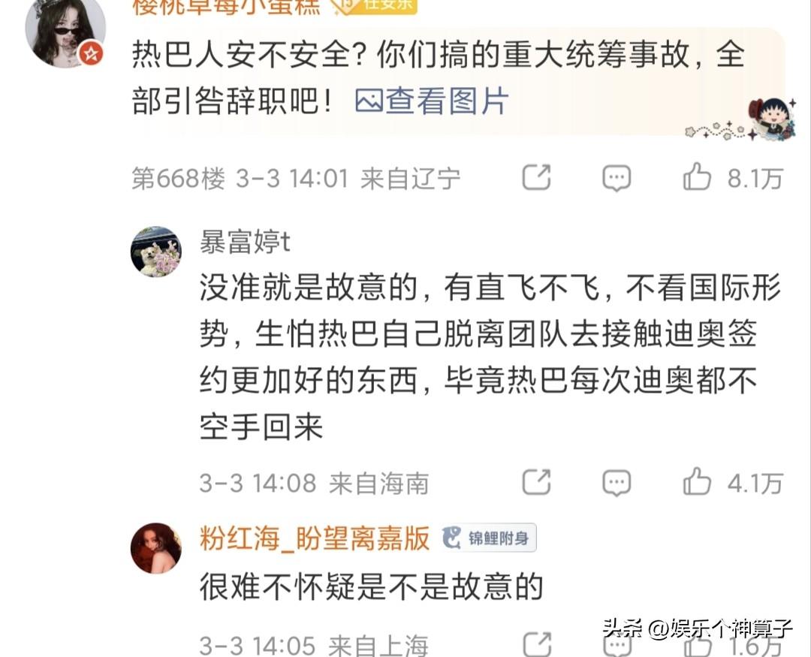Share the 粉红海_盼望离嘉版 reply
The height and width of the screenshot is (657, 811).
[x=536, y=644]
